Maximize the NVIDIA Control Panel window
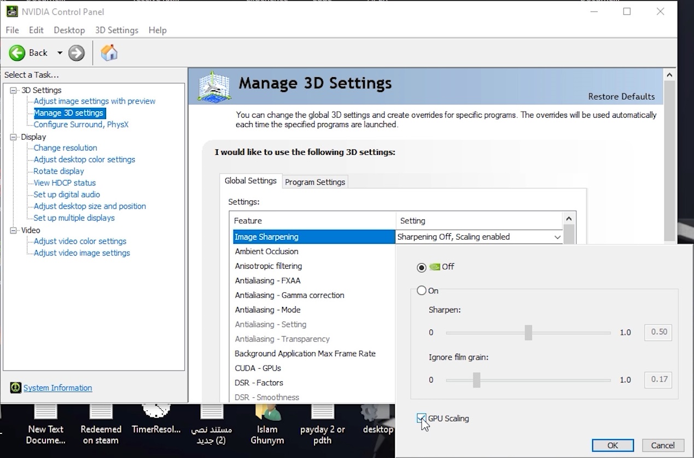 (627, 11)
